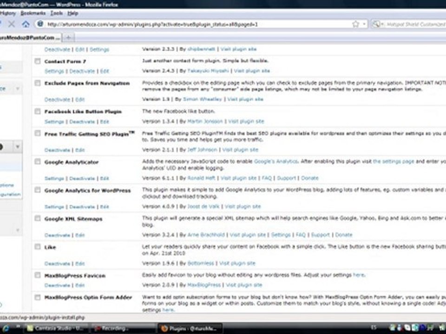
Task: Open 'here' settings link for MaxBlogPress Favicon
Action: pos(358,275)
